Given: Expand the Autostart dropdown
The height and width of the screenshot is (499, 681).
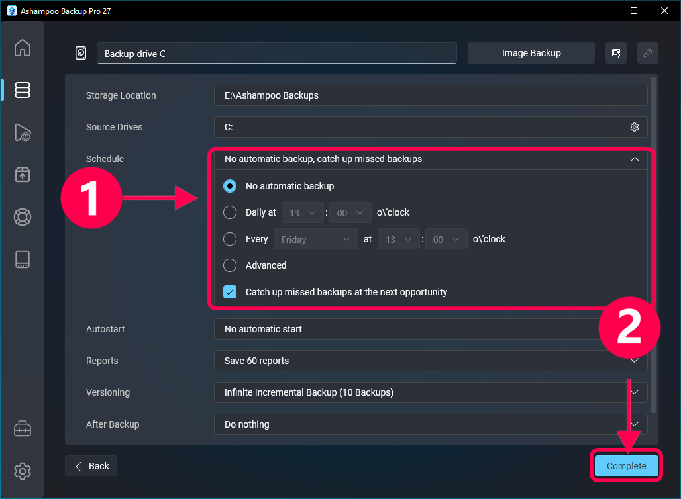Looking at the screenshot, I should 431,329.
